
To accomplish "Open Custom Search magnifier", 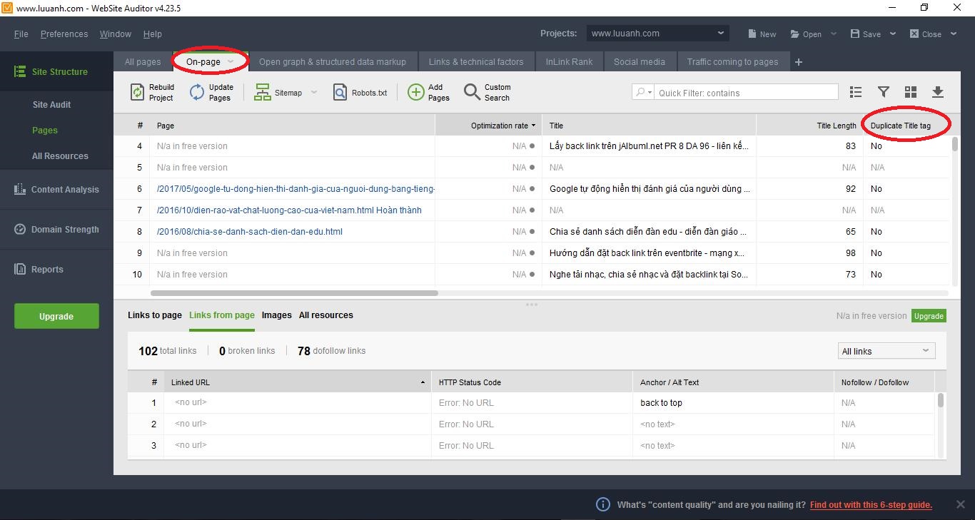I will (472, 93).
